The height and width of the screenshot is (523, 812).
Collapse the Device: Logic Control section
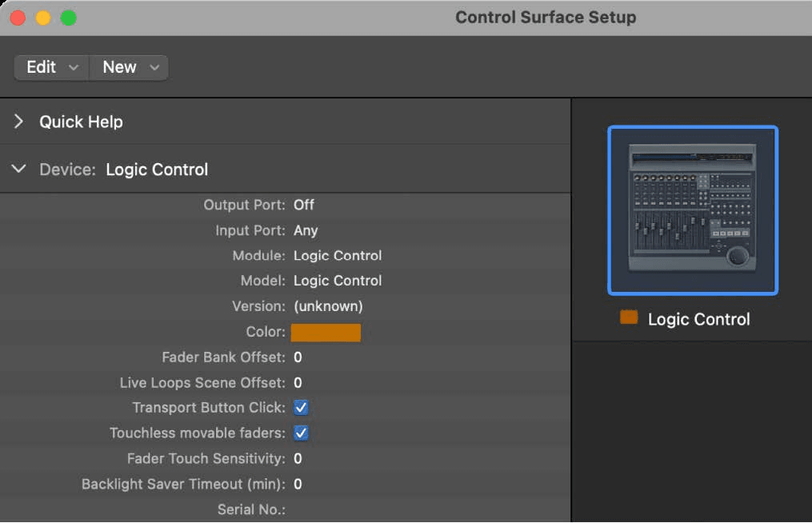(18, 169)
